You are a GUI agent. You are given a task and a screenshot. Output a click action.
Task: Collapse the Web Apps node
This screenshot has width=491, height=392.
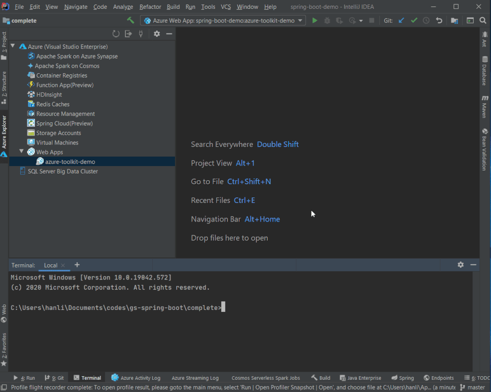22,151
